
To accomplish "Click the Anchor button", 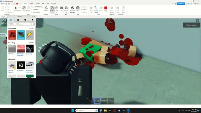I will 84,12.
